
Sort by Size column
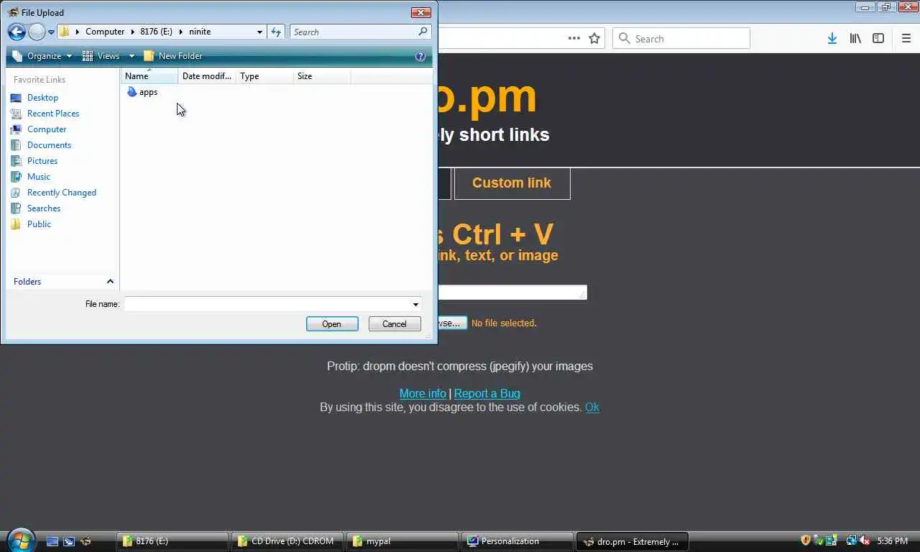click(x=322, y=76)
